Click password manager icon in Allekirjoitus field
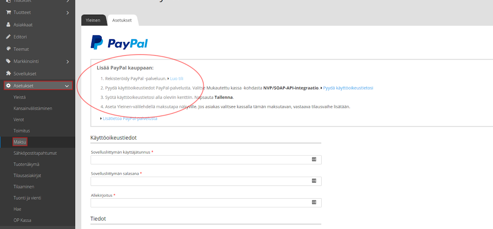Image resolution: width=493 pixels, height=229 pixels. 314,202
